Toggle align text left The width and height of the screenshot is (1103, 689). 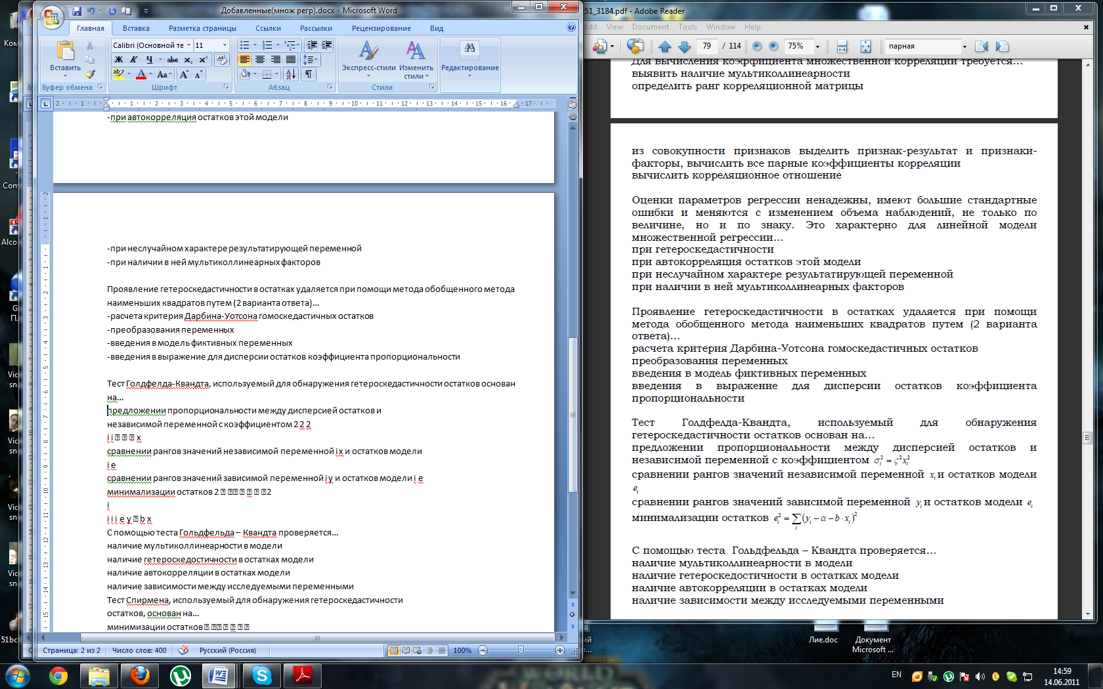coord(244,60)
